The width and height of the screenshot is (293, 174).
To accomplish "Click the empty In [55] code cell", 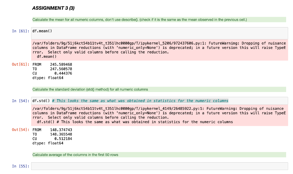I will coord(160,166).
